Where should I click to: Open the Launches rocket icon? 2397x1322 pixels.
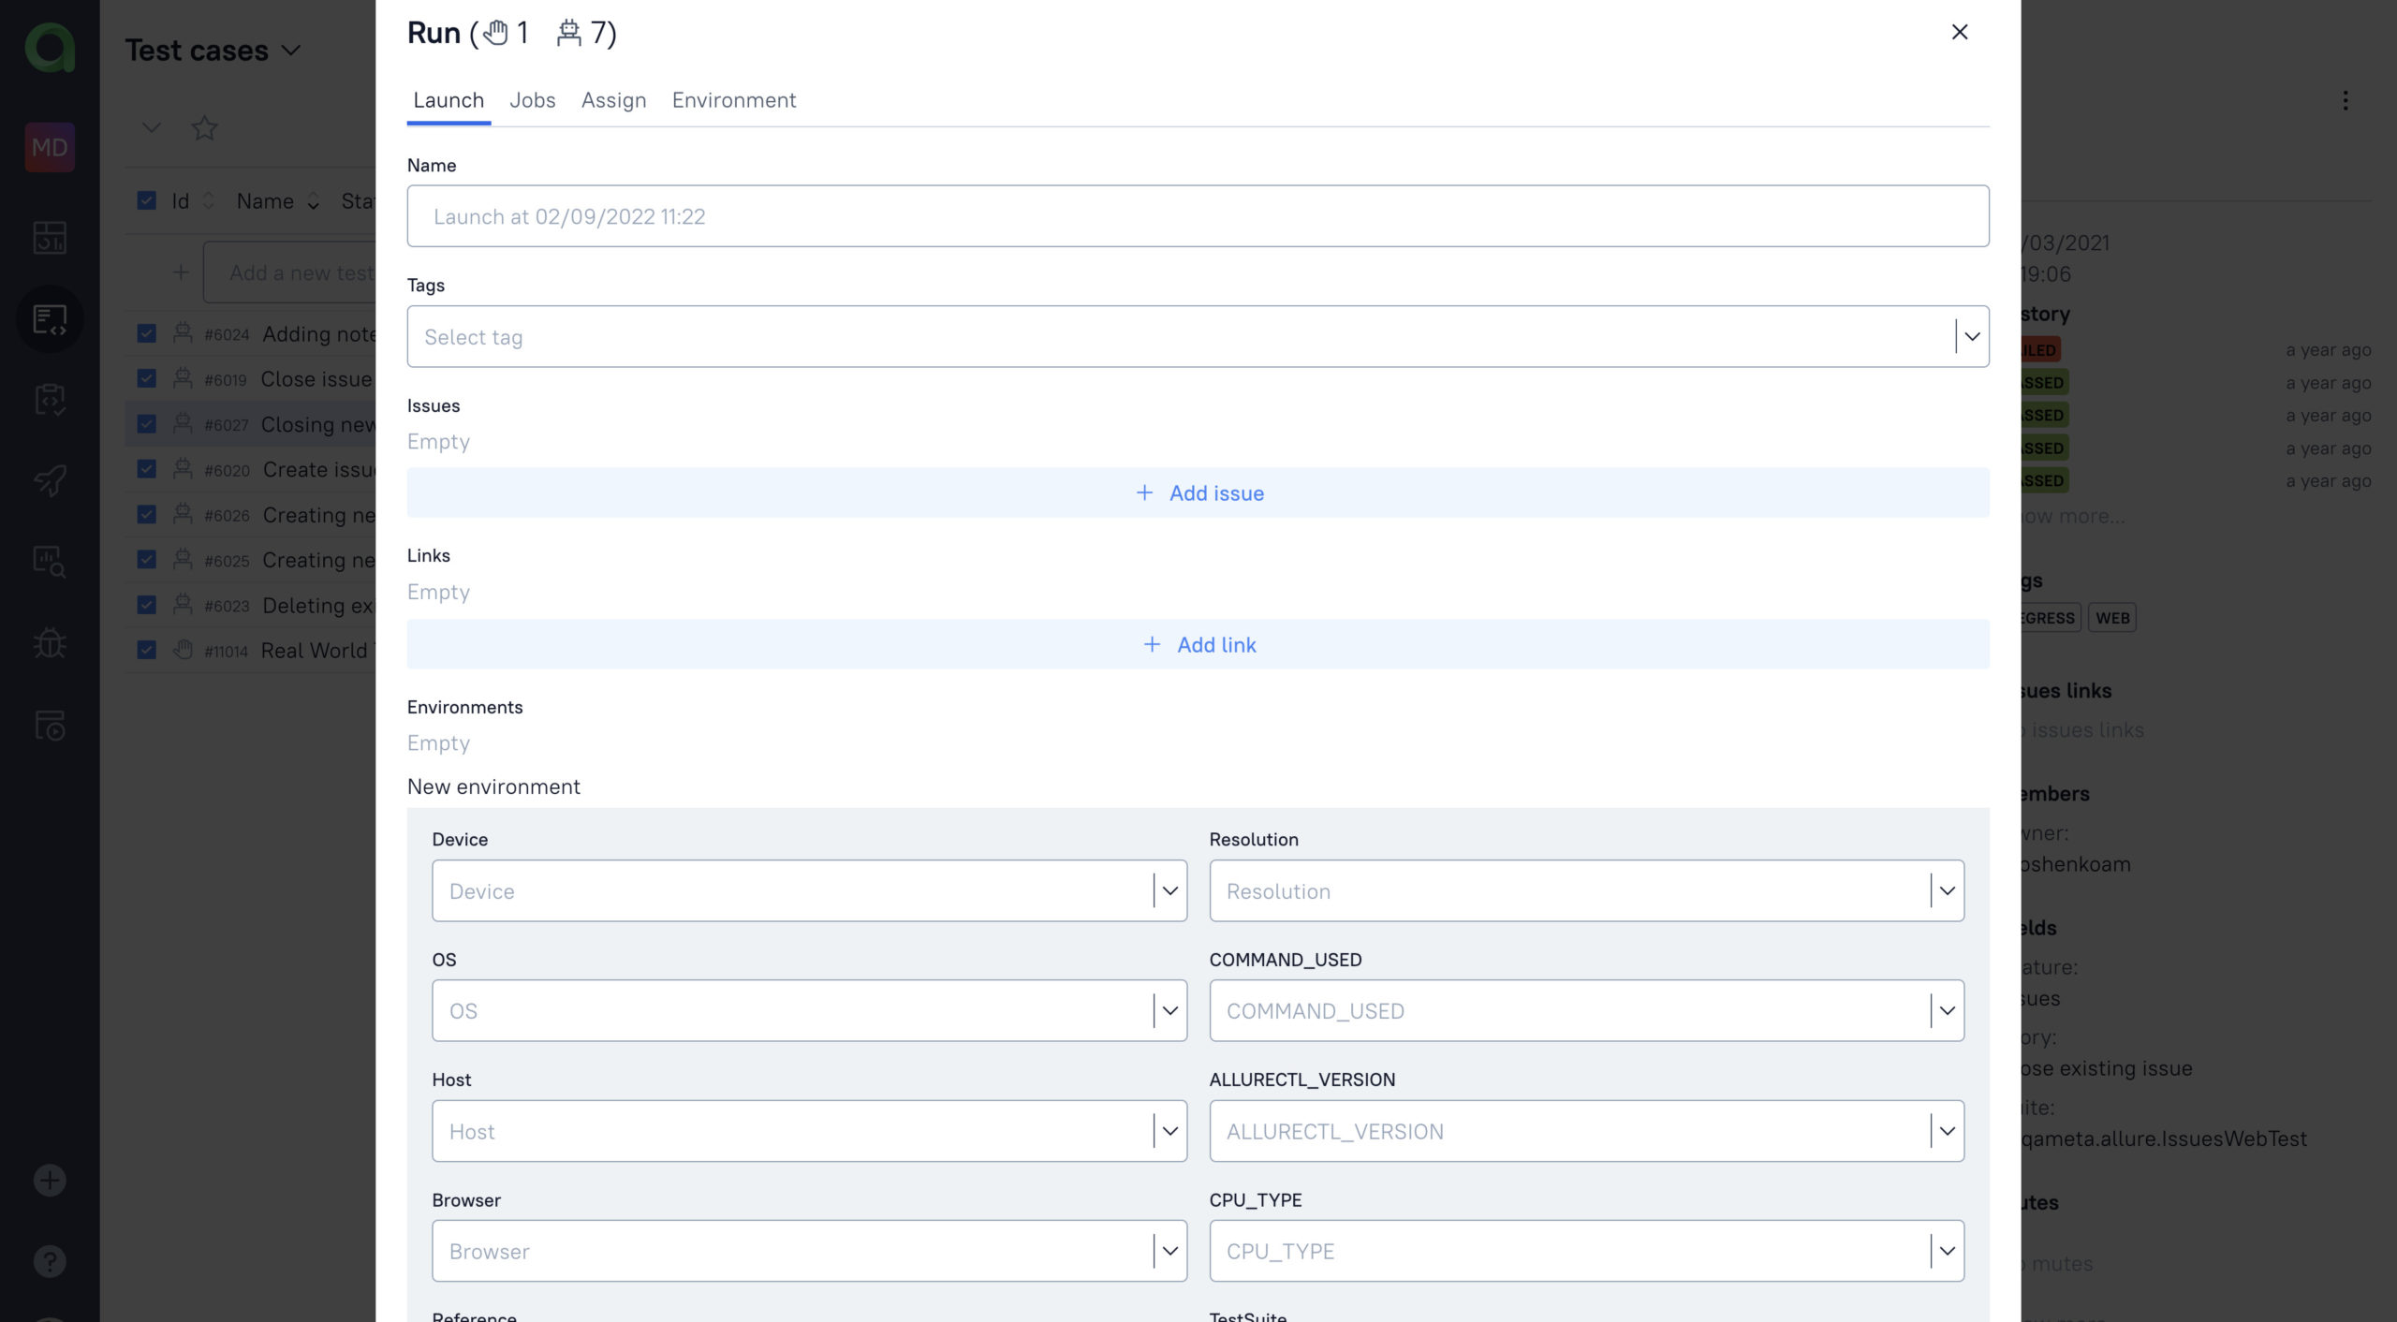pyautogui.click(x=50, y=481)
